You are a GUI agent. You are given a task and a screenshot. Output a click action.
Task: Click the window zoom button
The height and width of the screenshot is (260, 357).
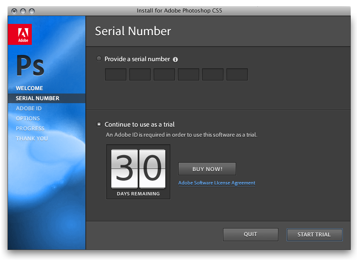click(32, 11)
